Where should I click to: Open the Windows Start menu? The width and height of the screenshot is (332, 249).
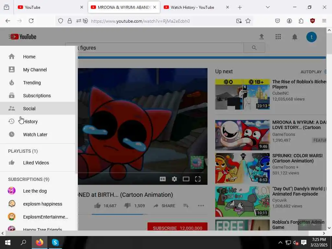[8, 243]
